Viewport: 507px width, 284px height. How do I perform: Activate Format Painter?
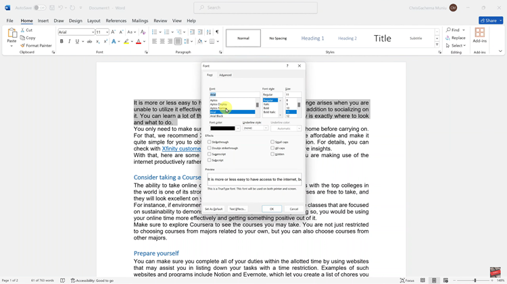coord(36,45)
